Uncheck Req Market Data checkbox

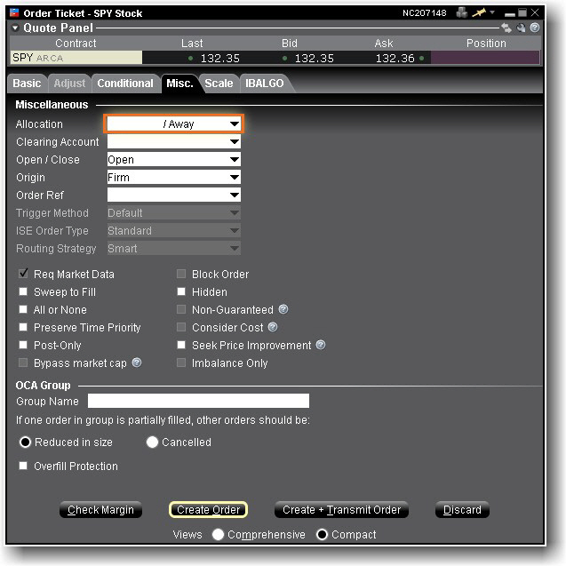pyautogui.click(x=23, y=274)
